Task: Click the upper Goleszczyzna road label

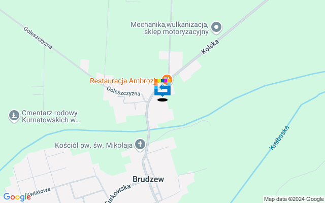Action: pos(38,38)
